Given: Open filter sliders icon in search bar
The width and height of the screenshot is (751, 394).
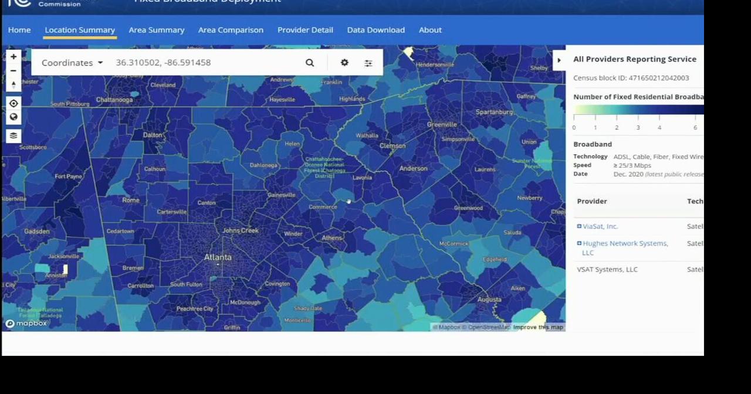Looking at the screenshot, I should tap(368, 63).
